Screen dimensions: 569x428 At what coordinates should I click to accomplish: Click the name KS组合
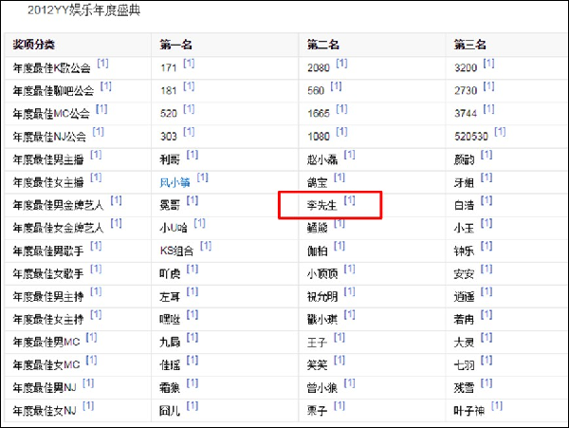[176, 251]
